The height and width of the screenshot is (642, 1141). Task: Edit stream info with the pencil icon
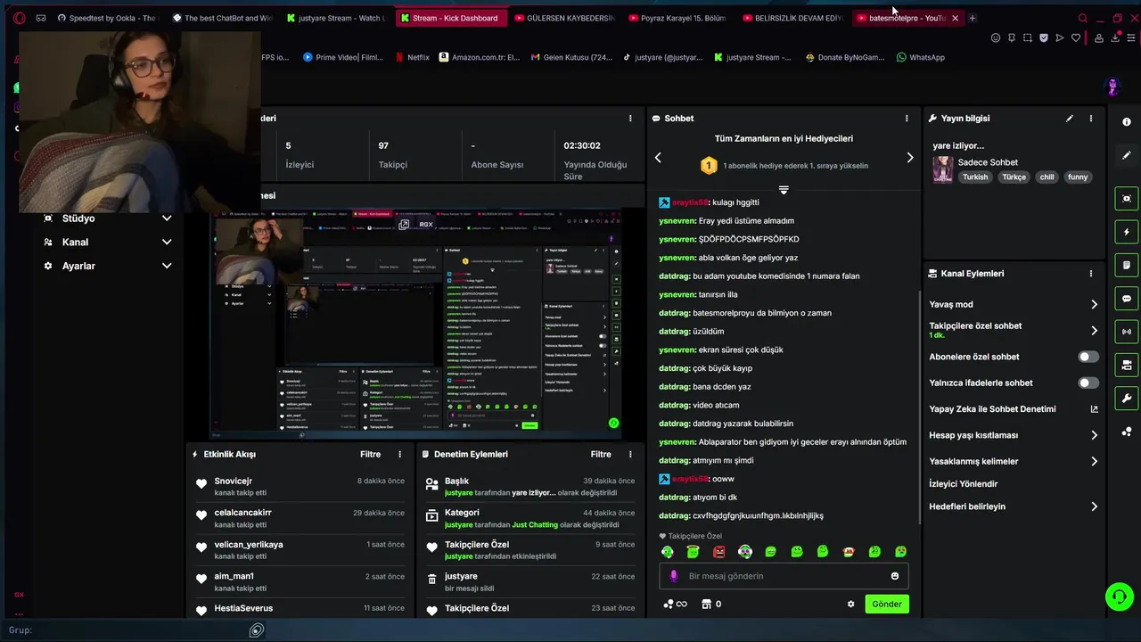(x=1070, y=118)
